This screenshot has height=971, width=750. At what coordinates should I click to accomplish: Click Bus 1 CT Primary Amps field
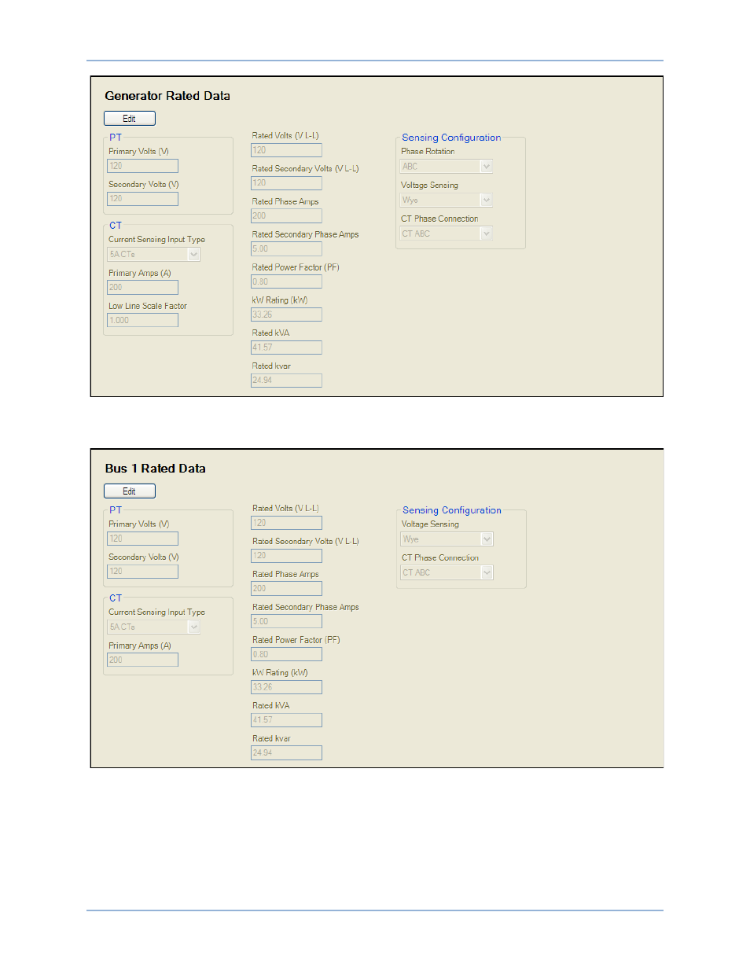pyautogui.click(x=143, y=660)
